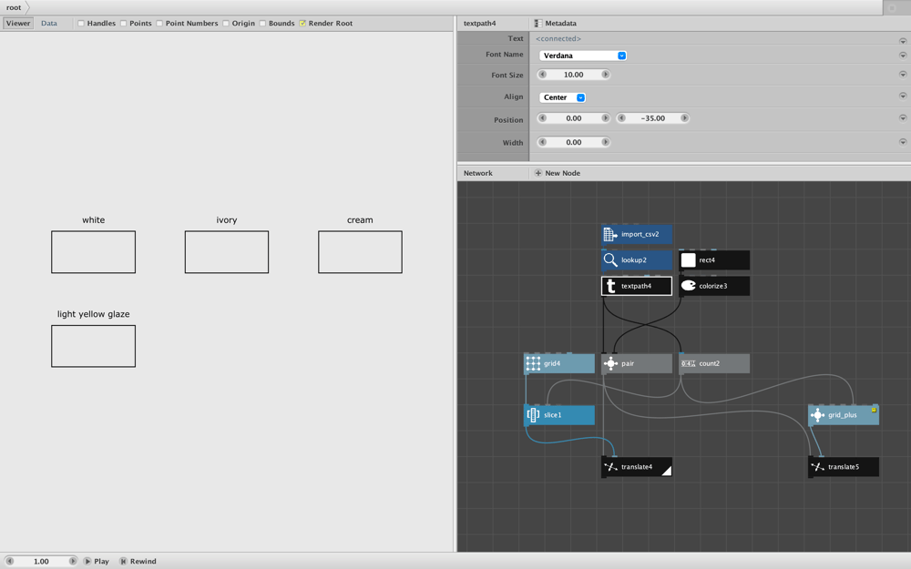Click the frame 1.00 field
Viewport: 911px width, 569px height.
point(41,562)
